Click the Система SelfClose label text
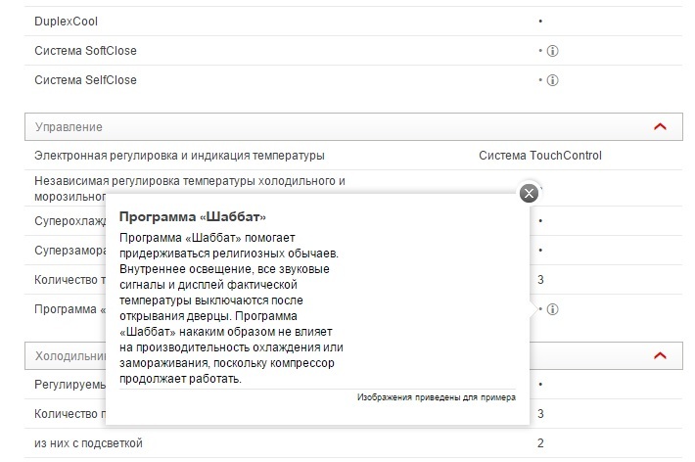 pos(85,79)
